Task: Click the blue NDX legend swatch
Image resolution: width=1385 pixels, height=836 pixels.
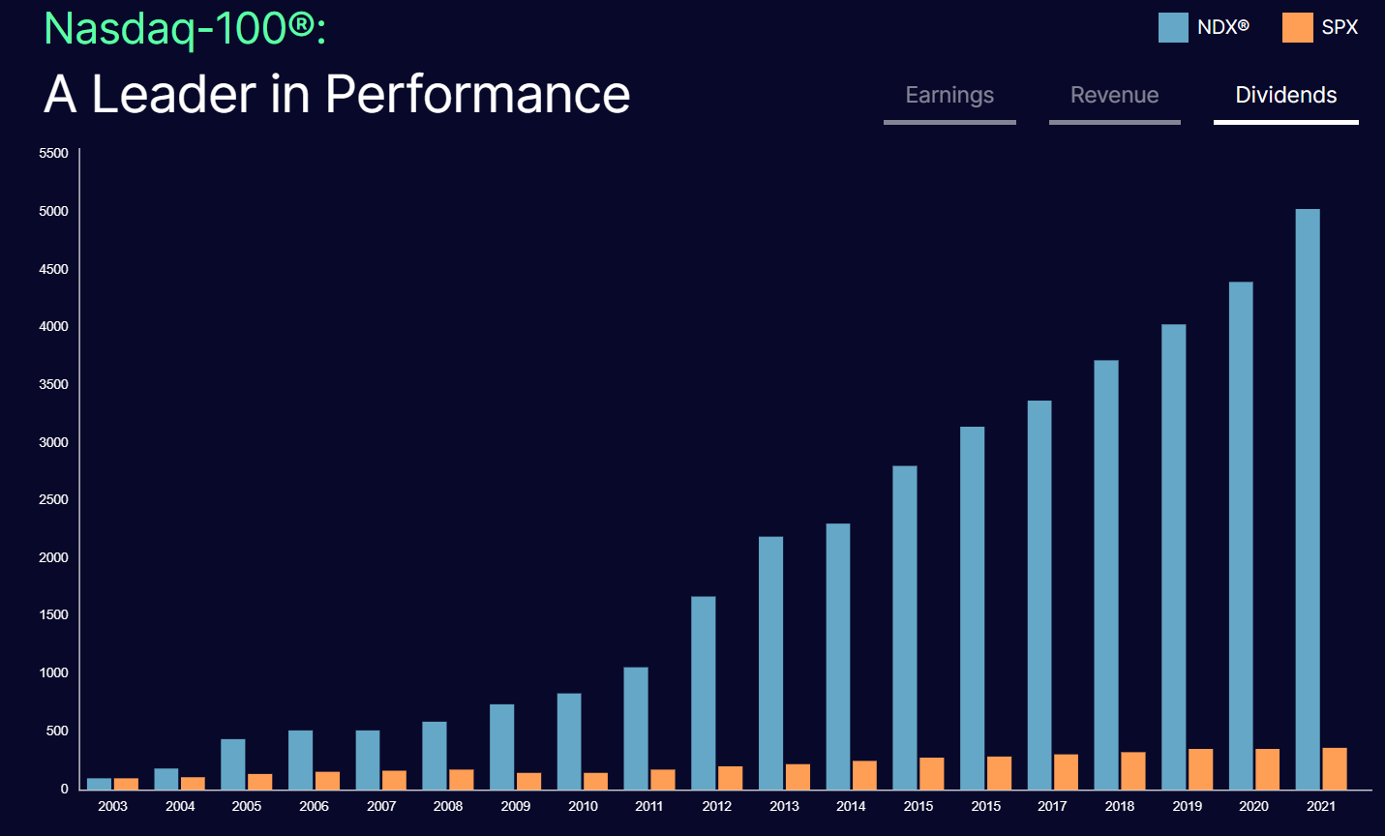Action: [1173, 27]
